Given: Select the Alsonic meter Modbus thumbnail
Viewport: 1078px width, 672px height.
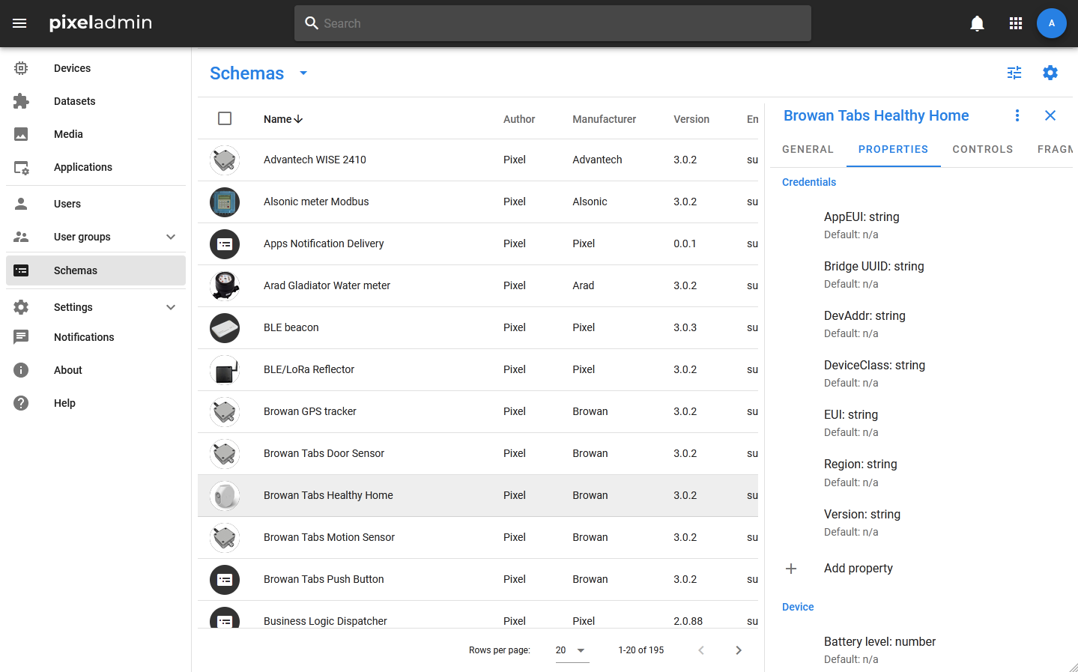Looking at the screenshot, I should (x=225, y=202).
